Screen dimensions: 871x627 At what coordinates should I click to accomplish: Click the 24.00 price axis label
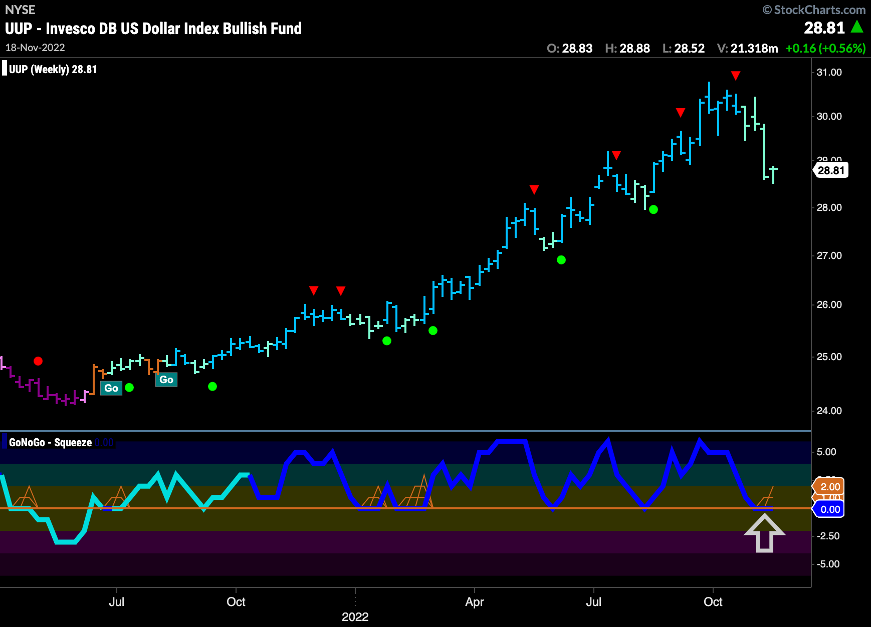click(829, 411)
